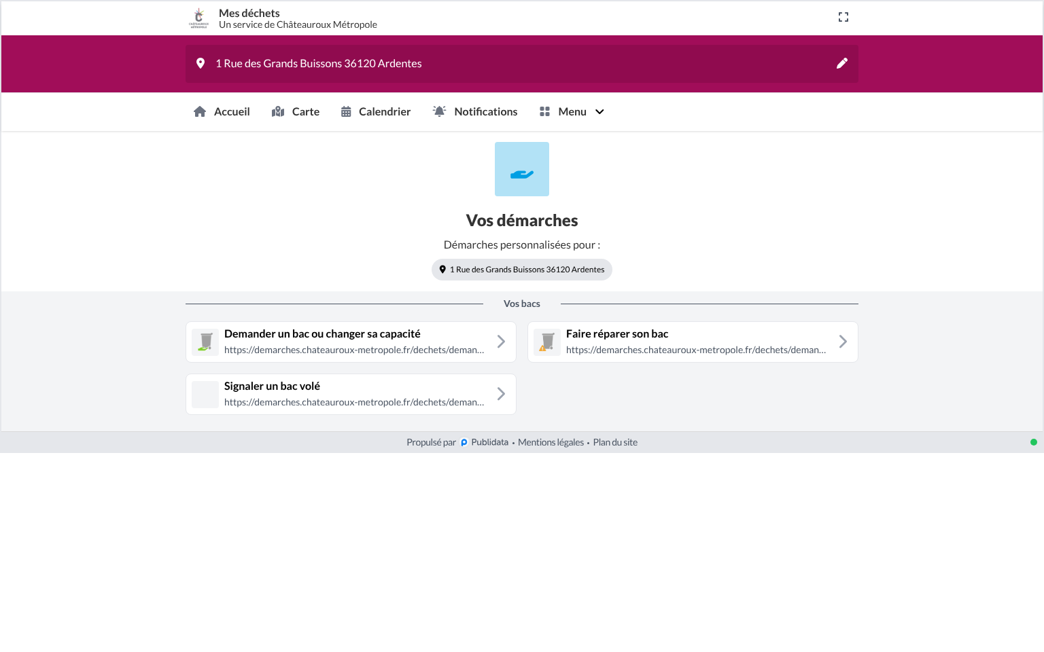This screenshot has width=1044, height=652.
Task: Click the fullscreen icon in header
Action: 843,17
